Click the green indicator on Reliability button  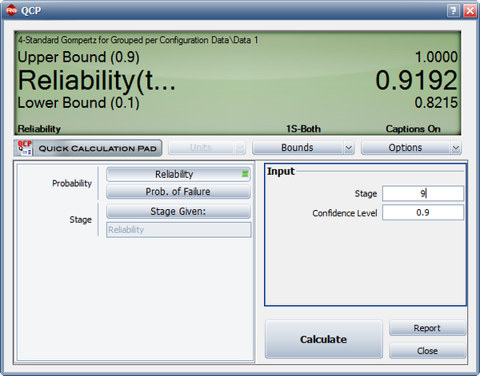coord(245,174)
